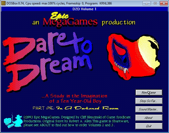Open the Story So Far screen

pos(149,101)
